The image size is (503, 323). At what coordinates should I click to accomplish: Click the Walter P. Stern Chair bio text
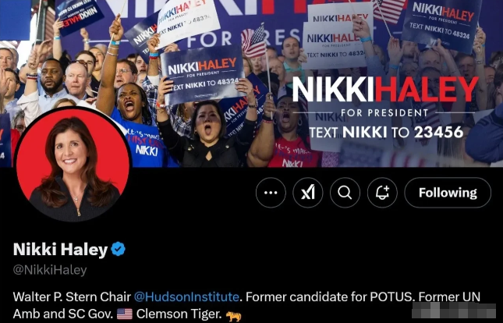[72, 296]
